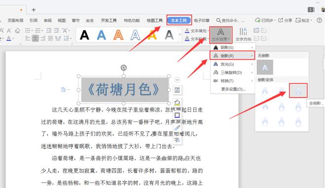Add a new document tab with plus
The image size is (326, 188).
(x=34, y=10)
